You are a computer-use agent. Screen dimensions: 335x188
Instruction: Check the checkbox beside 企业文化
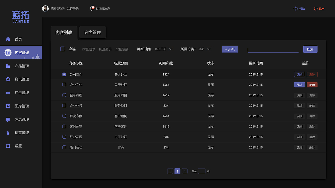(x=64, y=85)
